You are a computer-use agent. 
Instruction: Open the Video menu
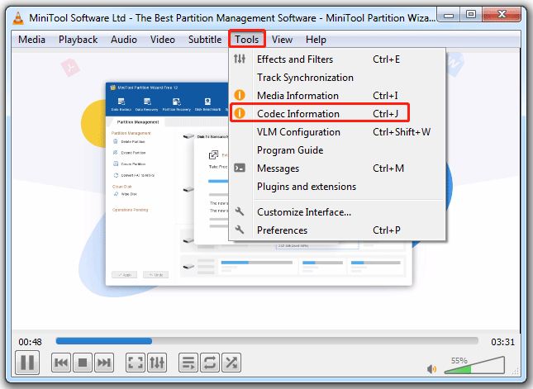coord(163,40)
